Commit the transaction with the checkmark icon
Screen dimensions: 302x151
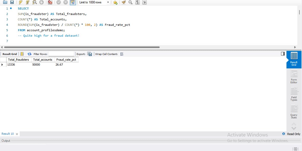pyautogui.click(x=58, y=2)
